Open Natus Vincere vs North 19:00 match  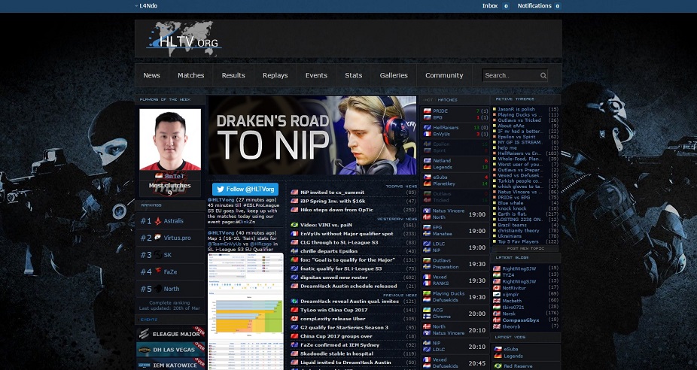(x=455, y=214)
